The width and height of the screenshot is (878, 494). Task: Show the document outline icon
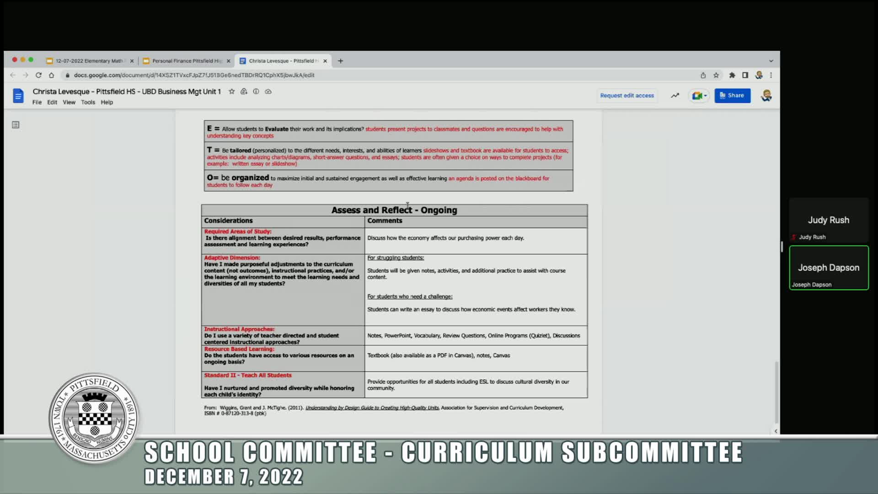coord(16,125)
